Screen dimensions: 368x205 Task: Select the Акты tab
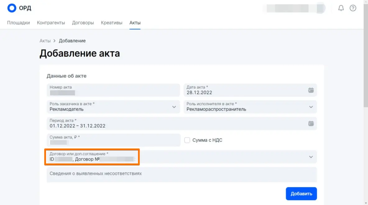coord(135,23)
